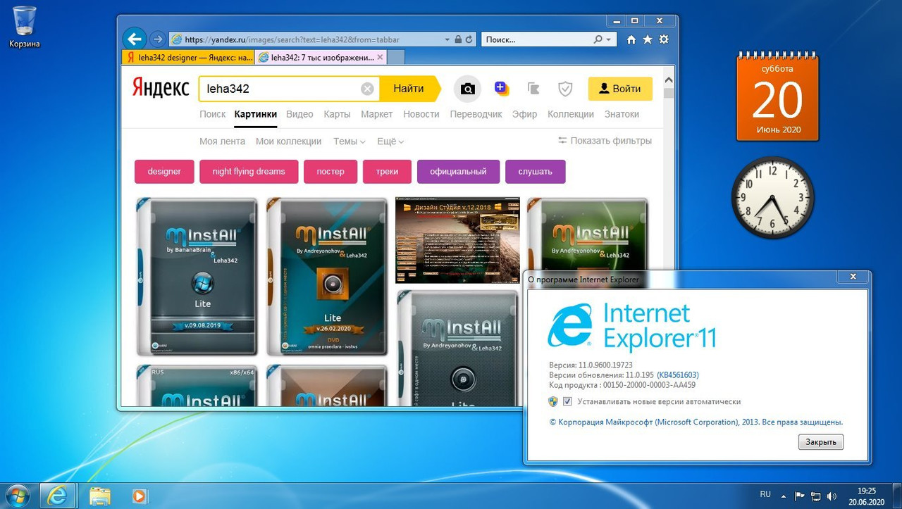Switch to the 'leha342 designer' browser tab
This screenshot has width=902, height=509.
188,57
